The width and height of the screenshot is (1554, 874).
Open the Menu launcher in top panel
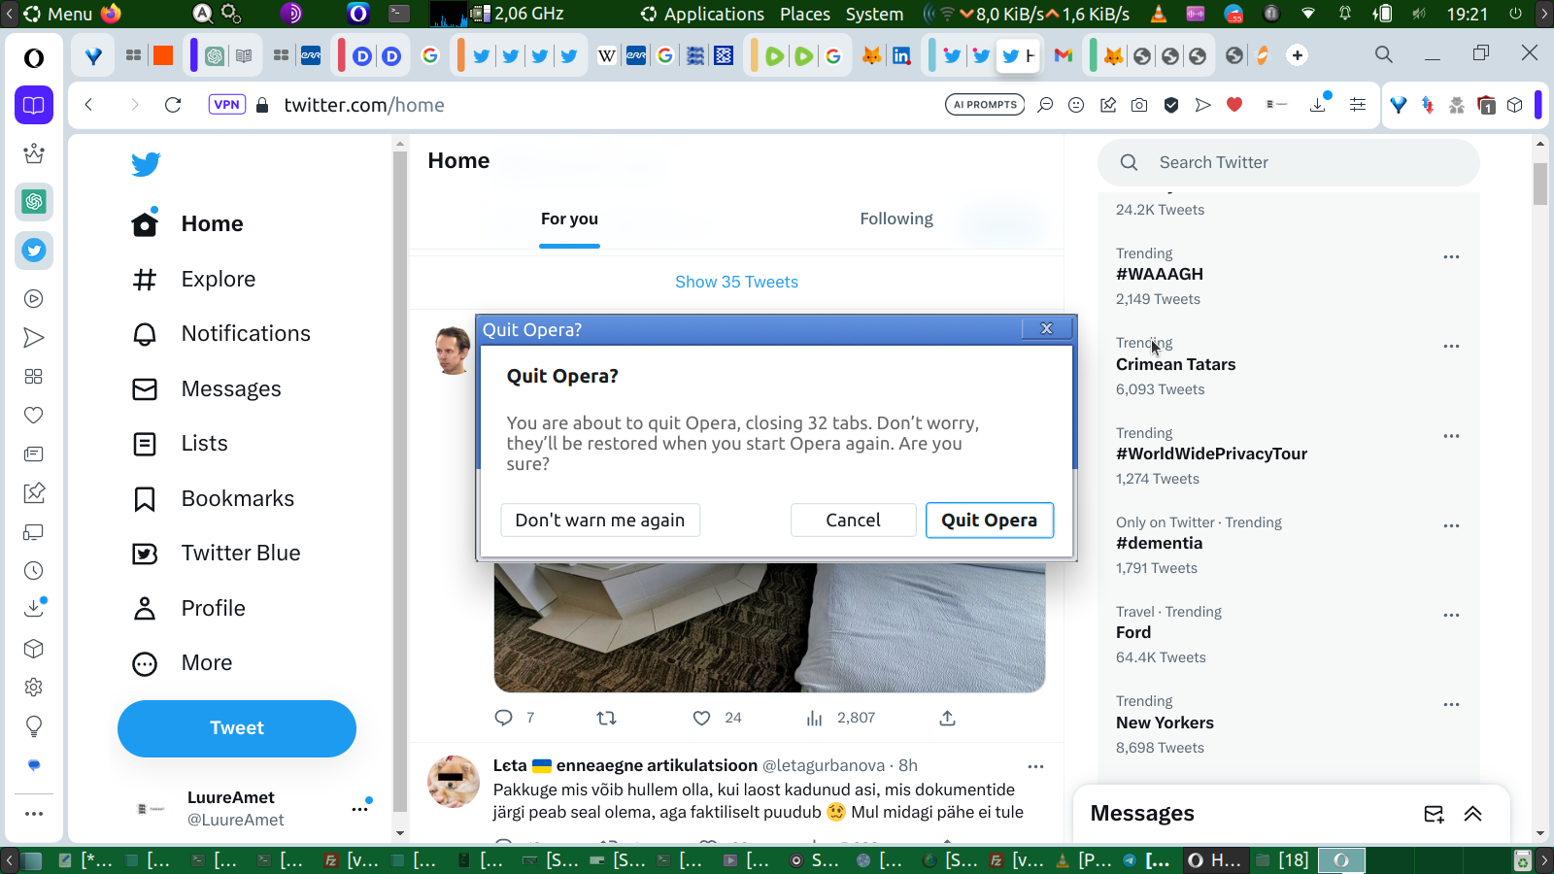58,14
